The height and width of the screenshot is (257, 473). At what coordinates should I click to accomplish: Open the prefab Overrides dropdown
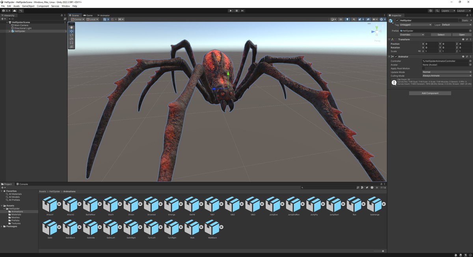412,35
